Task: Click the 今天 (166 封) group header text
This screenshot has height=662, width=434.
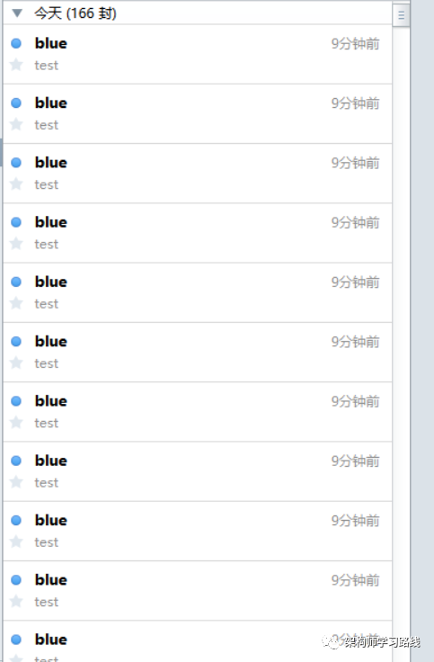Action: click(x=75, y=13)
